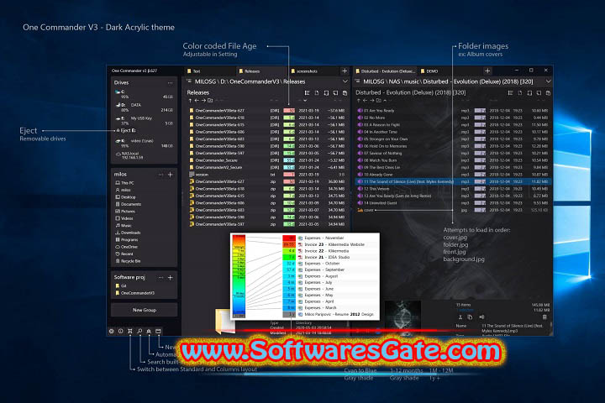Select the cover jpg file row

[x=453, y=210]
